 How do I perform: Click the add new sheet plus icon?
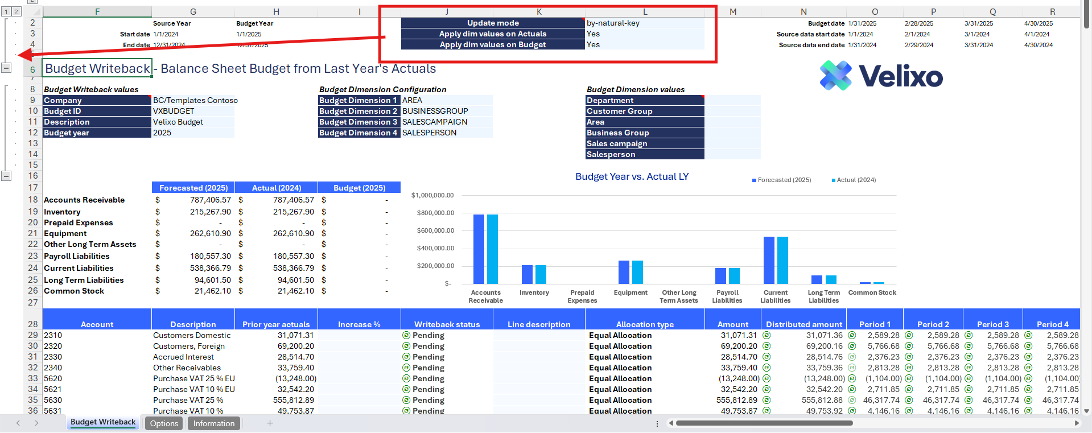pos(270,423)
